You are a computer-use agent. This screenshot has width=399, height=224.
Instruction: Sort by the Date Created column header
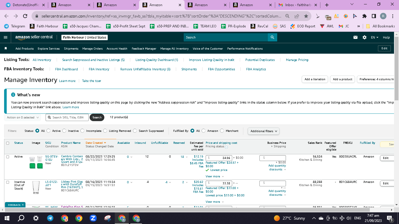[x=96, y=143]
